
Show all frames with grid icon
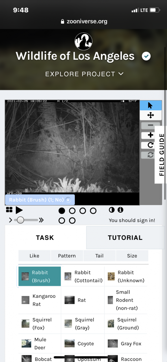coord(9,210)
